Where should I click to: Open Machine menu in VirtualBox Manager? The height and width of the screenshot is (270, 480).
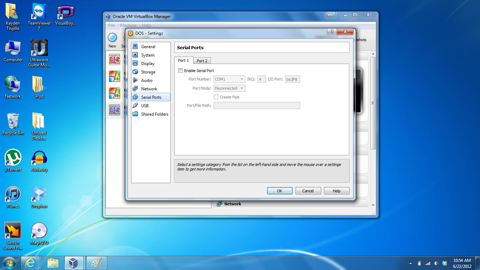128,25
